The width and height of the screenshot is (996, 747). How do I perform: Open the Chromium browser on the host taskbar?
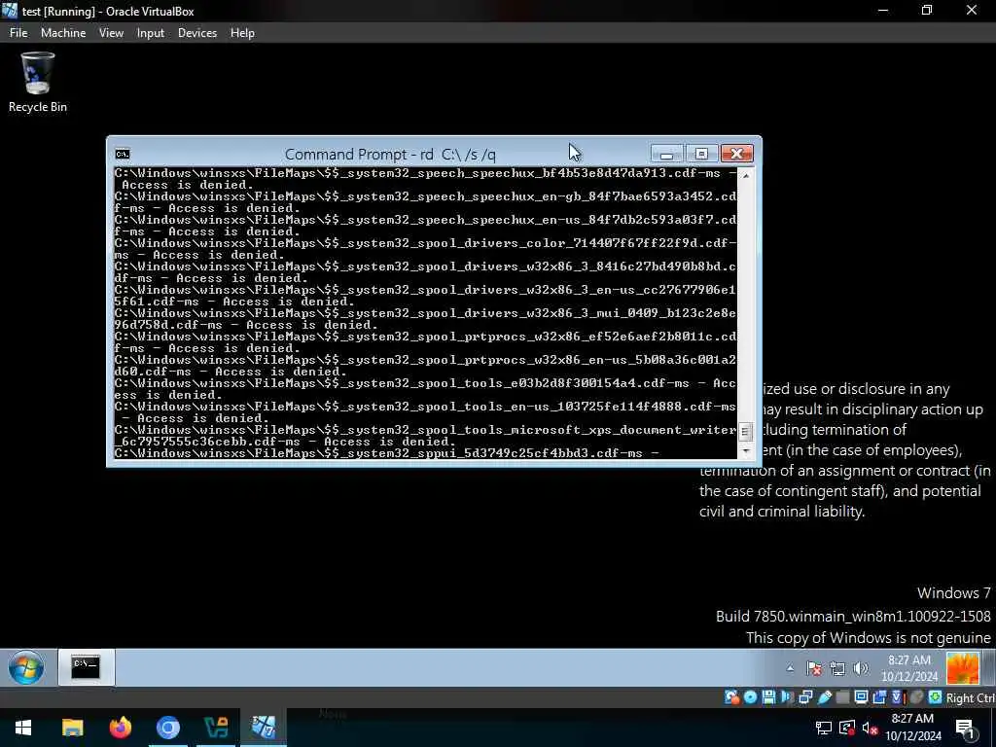pyautogui.click(x=168, y=728)
